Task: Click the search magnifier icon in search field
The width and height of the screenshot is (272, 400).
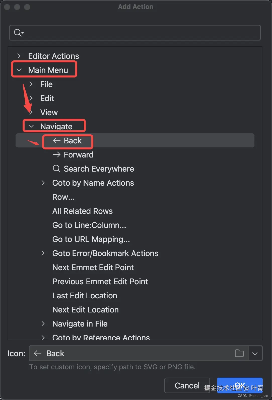Action: pyautogui.click(x=18, y=33)
